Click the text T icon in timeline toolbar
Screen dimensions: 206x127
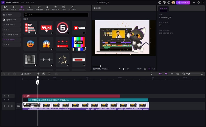coord(44,74)
